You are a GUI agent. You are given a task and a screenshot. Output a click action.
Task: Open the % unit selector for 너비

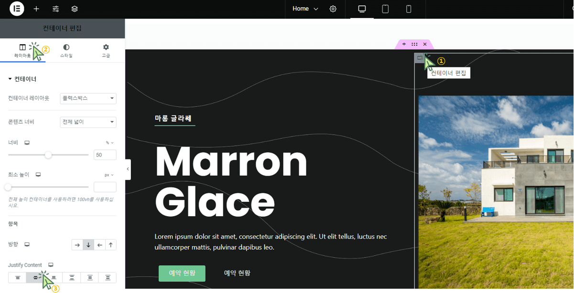click(x=110, y=143)
